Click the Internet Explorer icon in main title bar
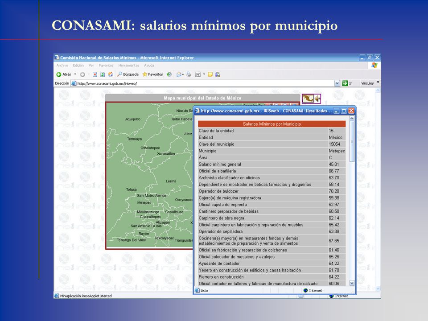This screenshot has height=321, width=428. pyautogui.click(x=57, y=58)
